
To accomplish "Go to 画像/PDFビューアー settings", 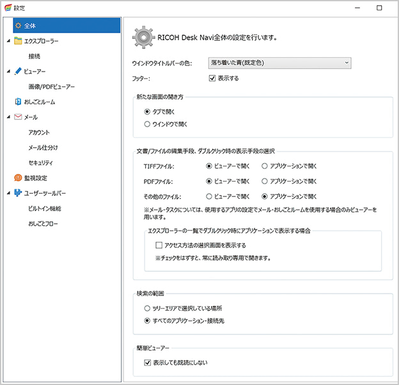I will (x=51, y=86).
